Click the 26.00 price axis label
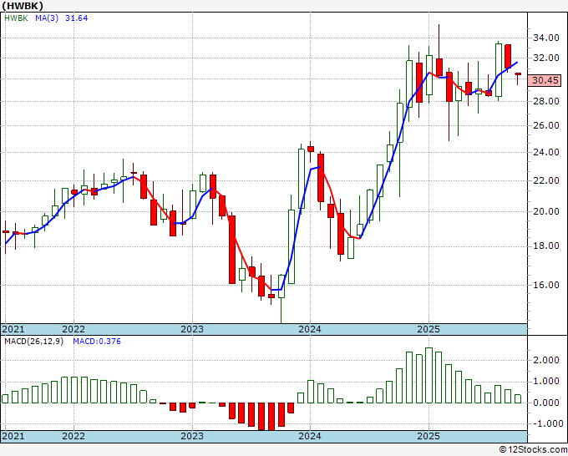Screen dimensions: 568x456 tap(545, 125)
